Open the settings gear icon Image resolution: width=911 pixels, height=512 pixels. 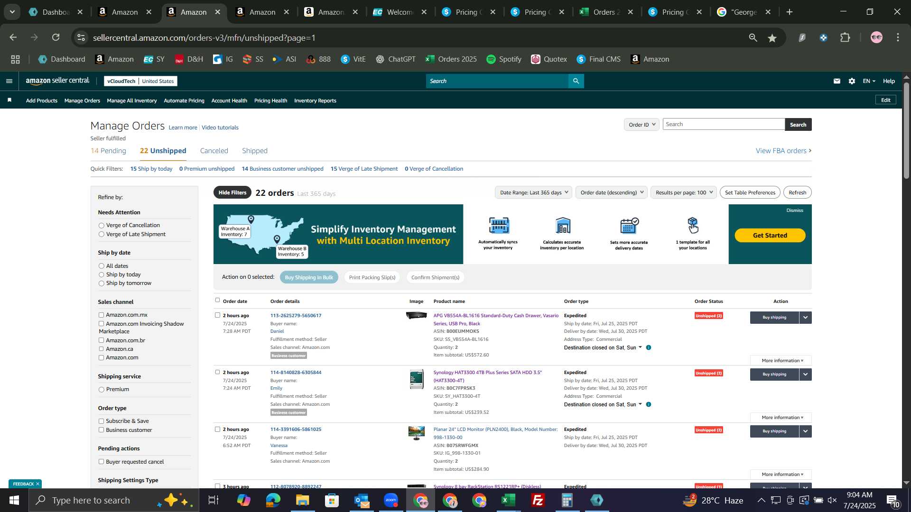[x=852, y=81]
